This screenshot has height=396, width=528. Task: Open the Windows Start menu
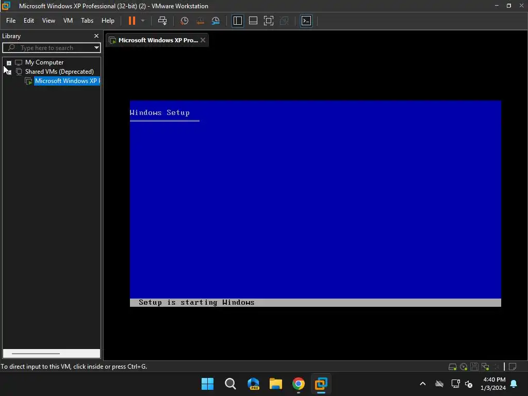(207, 384)
